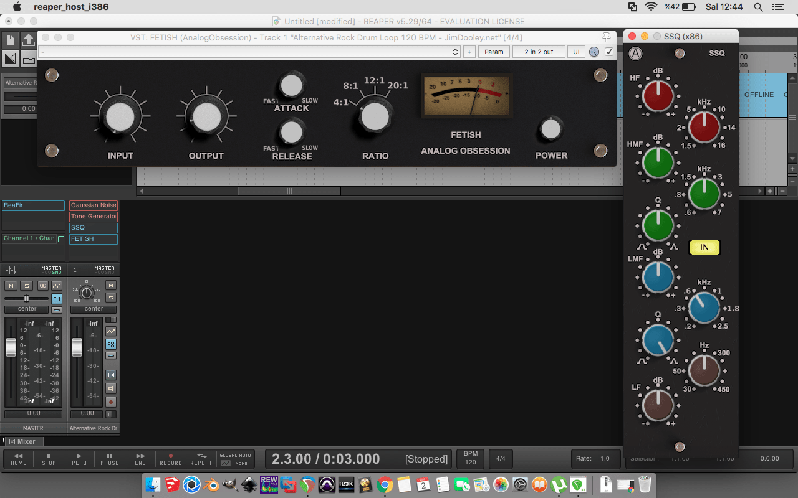
Task: Toggle the FETISH POWER switch
Action: point(550,129)
